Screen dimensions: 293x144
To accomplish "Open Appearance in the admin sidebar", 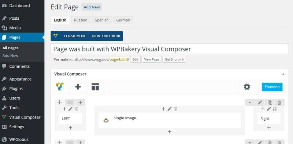I will pyautogui.click(x=21, y=79).
